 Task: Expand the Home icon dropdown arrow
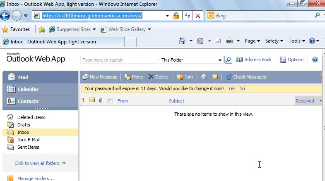tap(191, 41)
